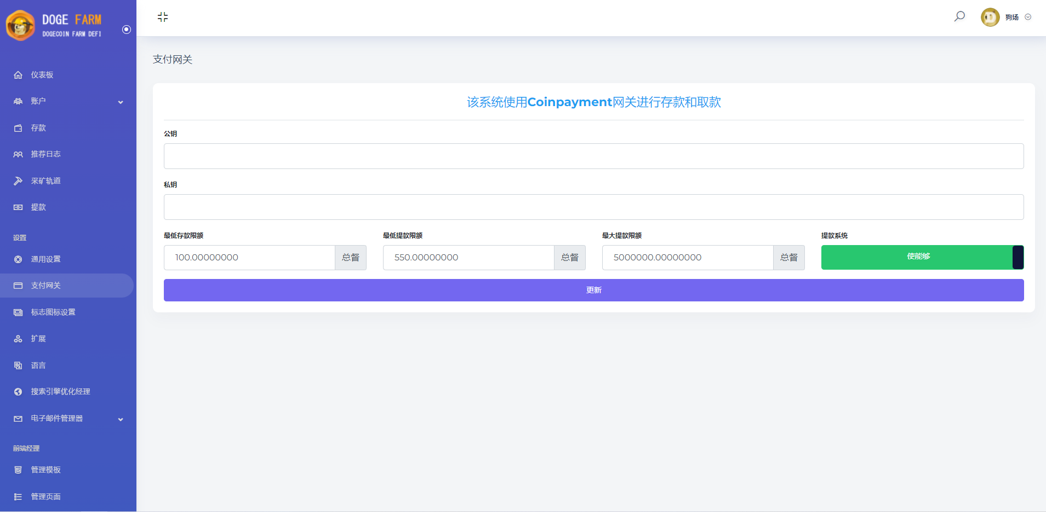Expand the email manager submenu
Image resolution: width=1046 pixels, height=512 pixels.
tap(121, 419)
